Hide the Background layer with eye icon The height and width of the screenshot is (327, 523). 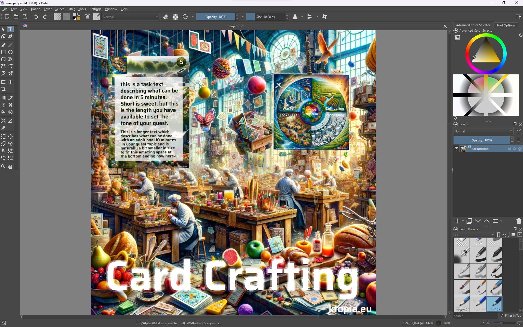click(456, 149)
